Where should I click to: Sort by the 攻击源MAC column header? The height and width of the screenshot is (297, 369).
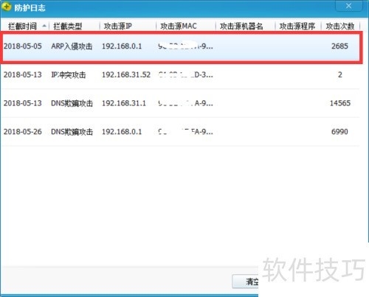click(x=179, y=26)
